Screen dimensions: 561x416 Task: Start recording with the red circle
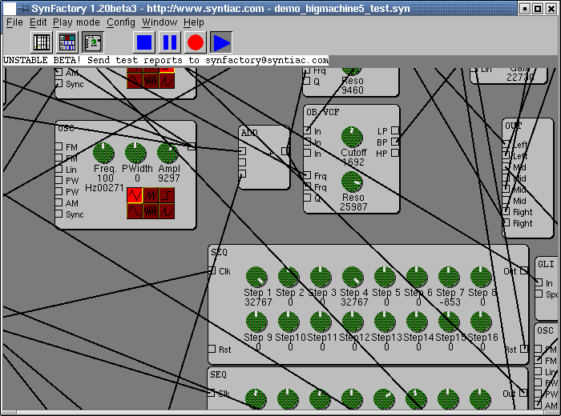[x=196, y=42]
